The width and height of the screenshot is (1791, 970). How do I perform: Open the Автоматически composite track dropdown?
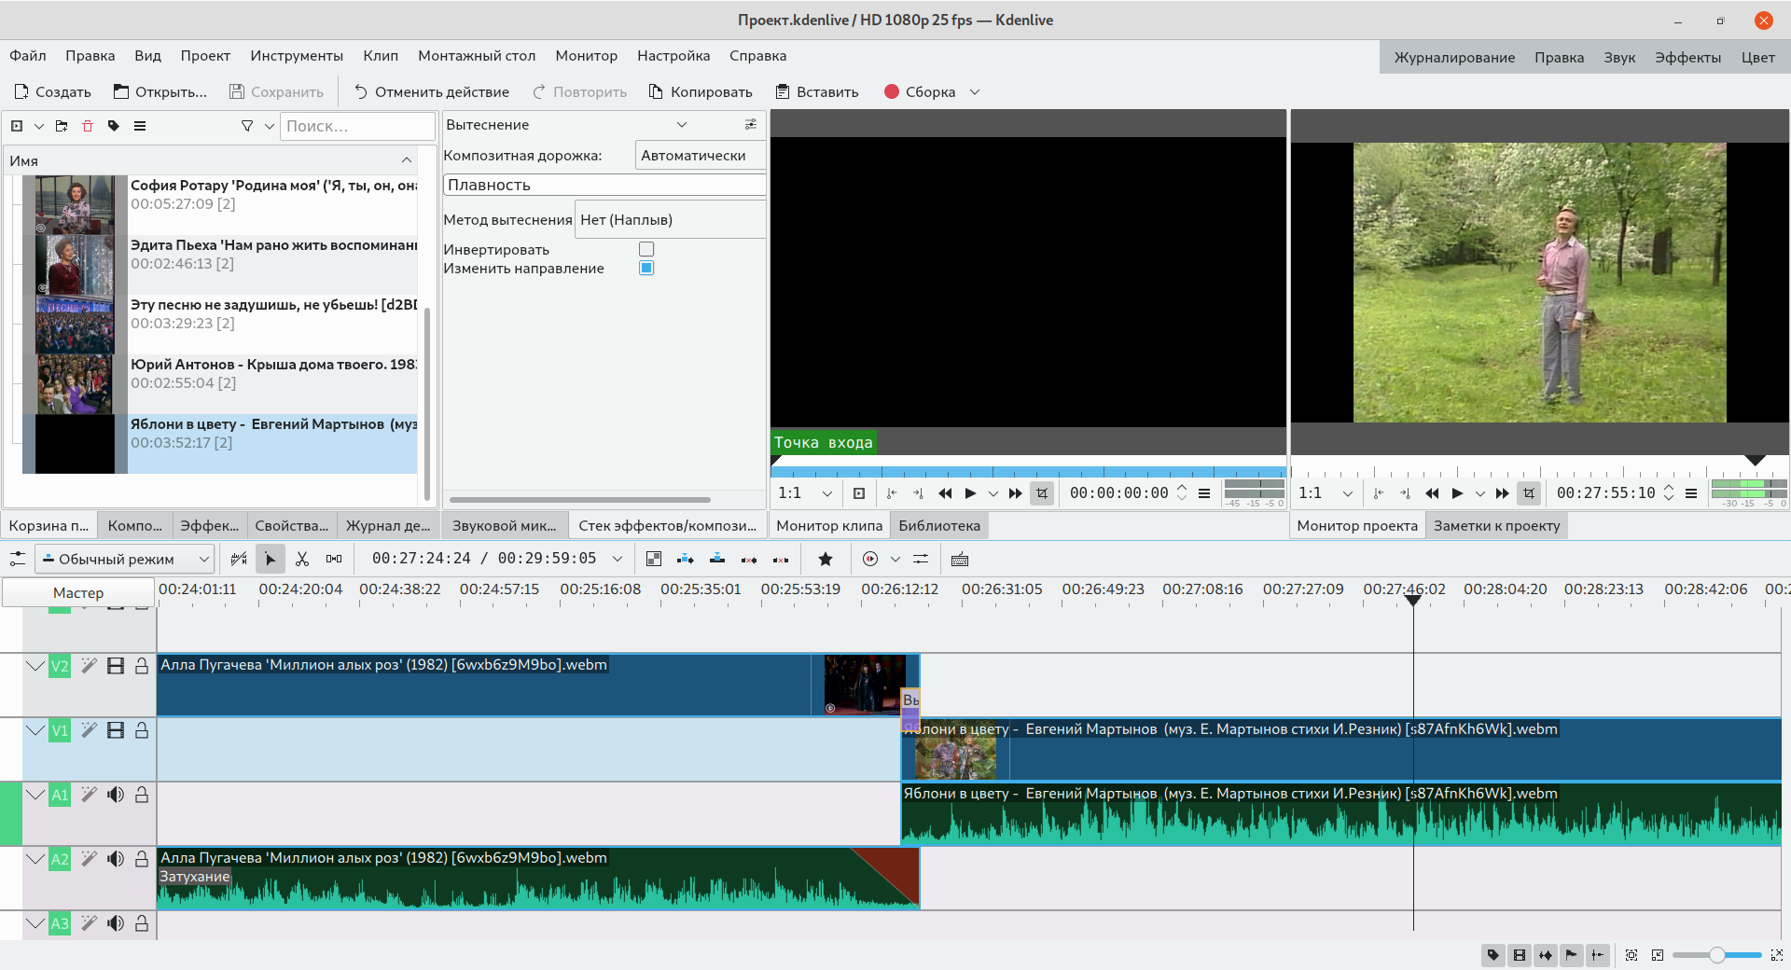700,156
